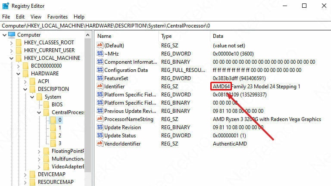The image size is (331, 186).
Task: Click the FeatureSet DWORD icon
Action: (100, 78)
